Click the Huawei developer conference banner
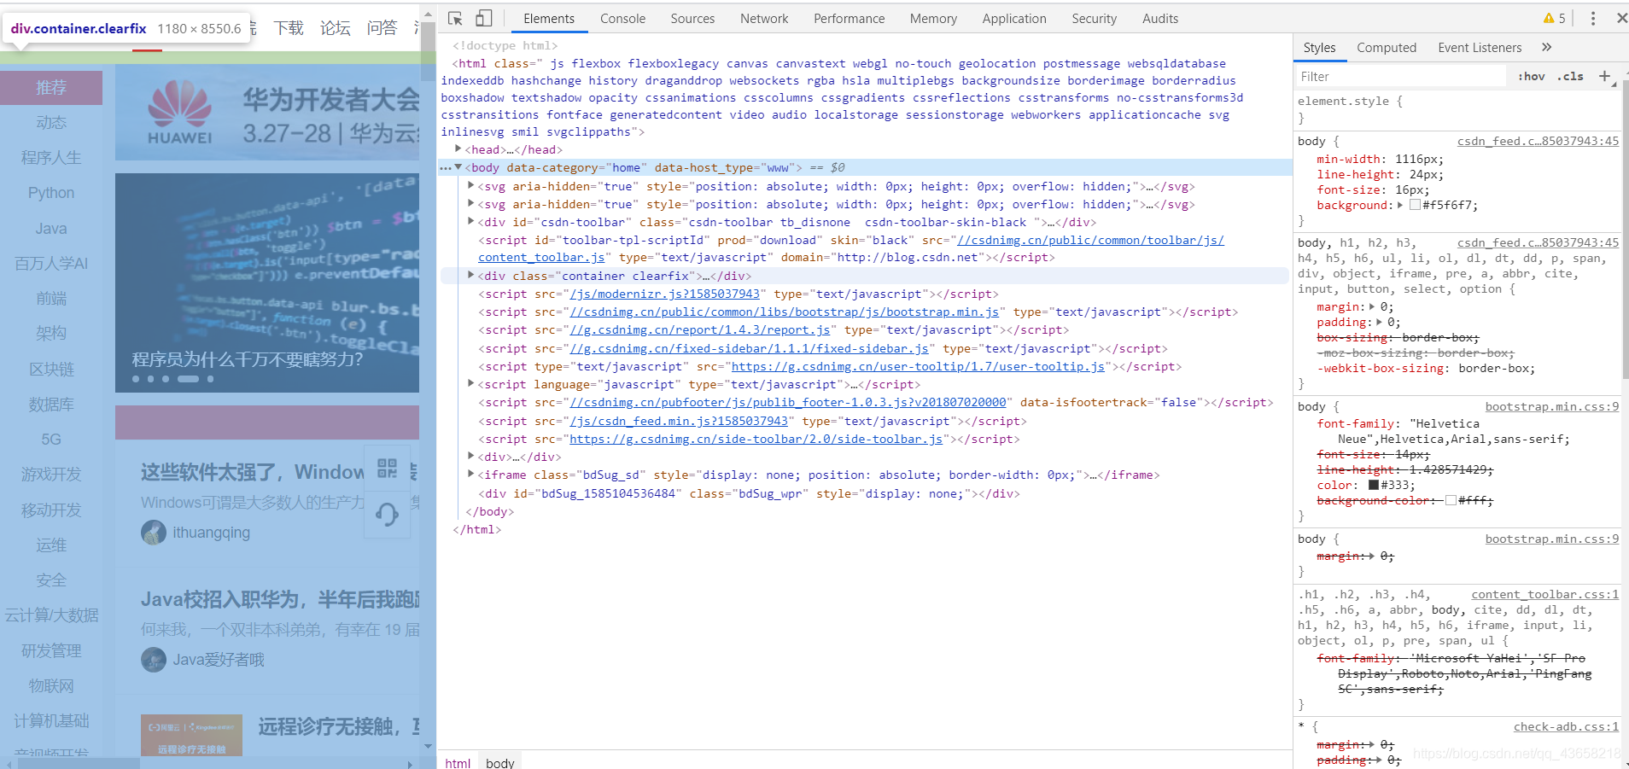The image size is (1629, 769). click(x=267, y=113)
